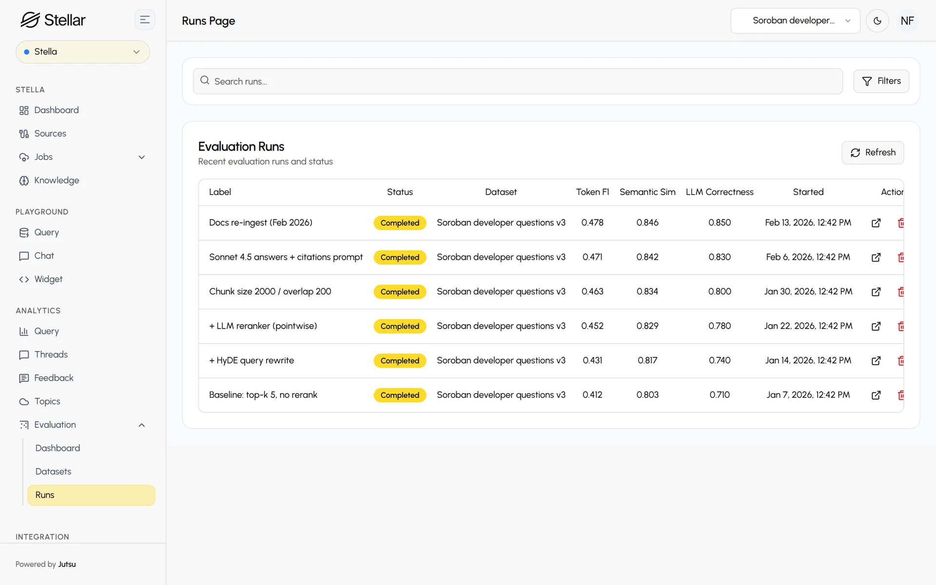The width and height of the screenshot is (936, 585).
Task: Delete the Sonnet 4.5 answers + citations prompt run
Action: [900, 257]
